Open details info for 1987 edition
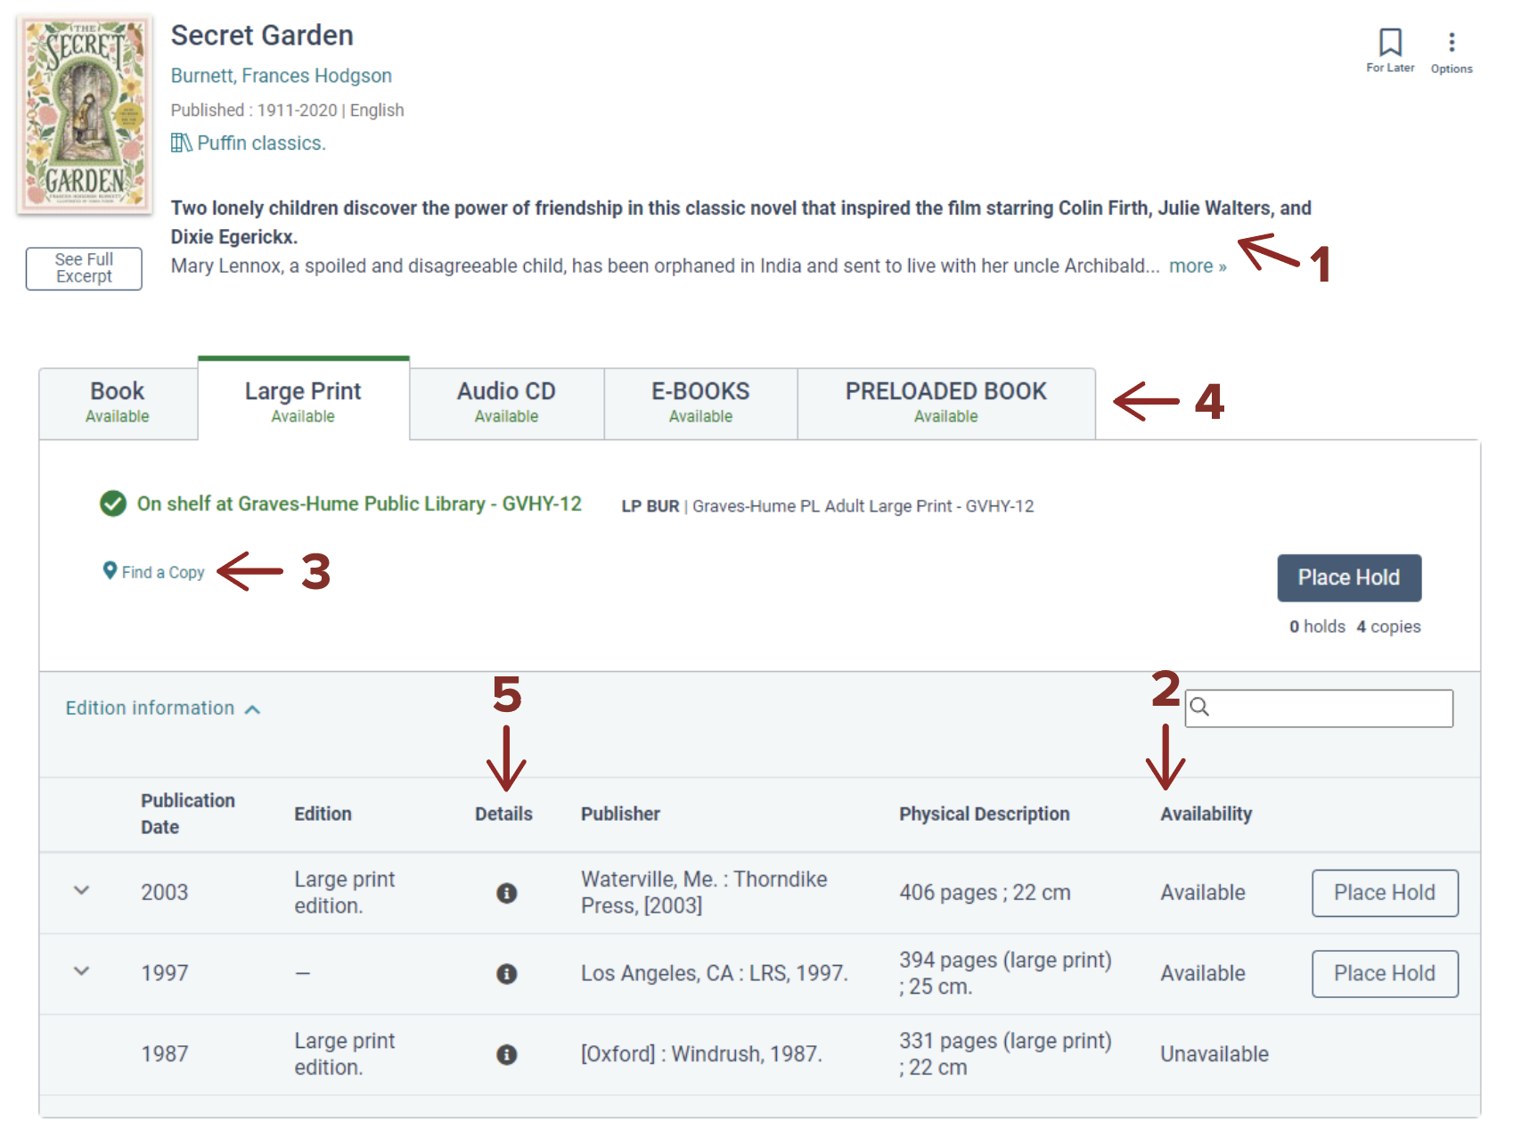This screenshot has height=1146, width=1513. tap(506, 1055)
